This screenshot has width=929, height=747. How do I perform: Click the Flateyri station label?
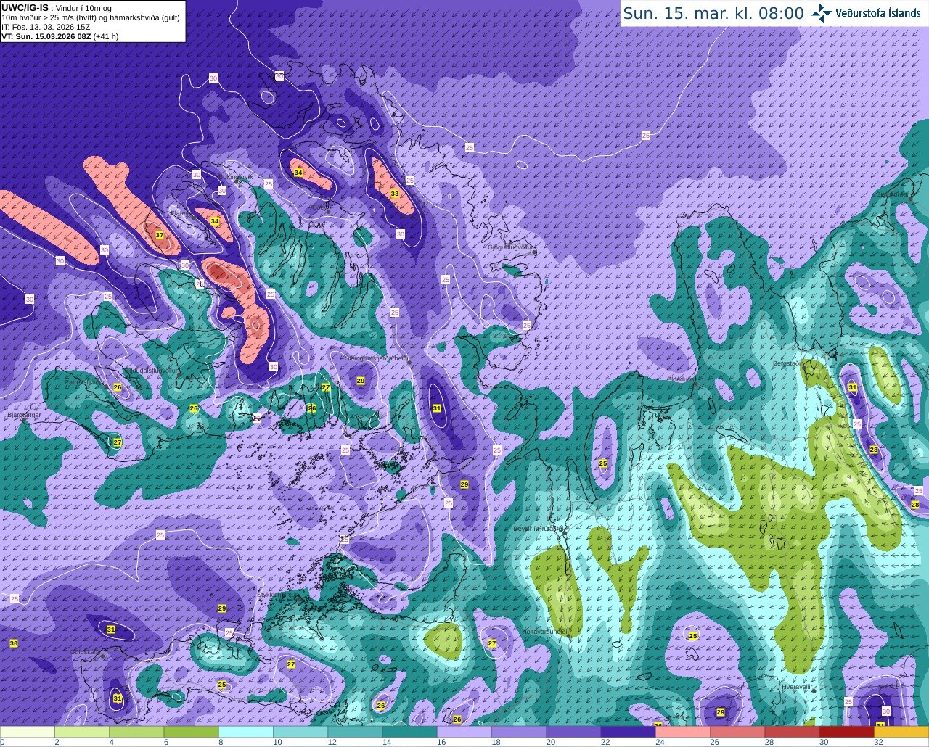click(181, 213)
